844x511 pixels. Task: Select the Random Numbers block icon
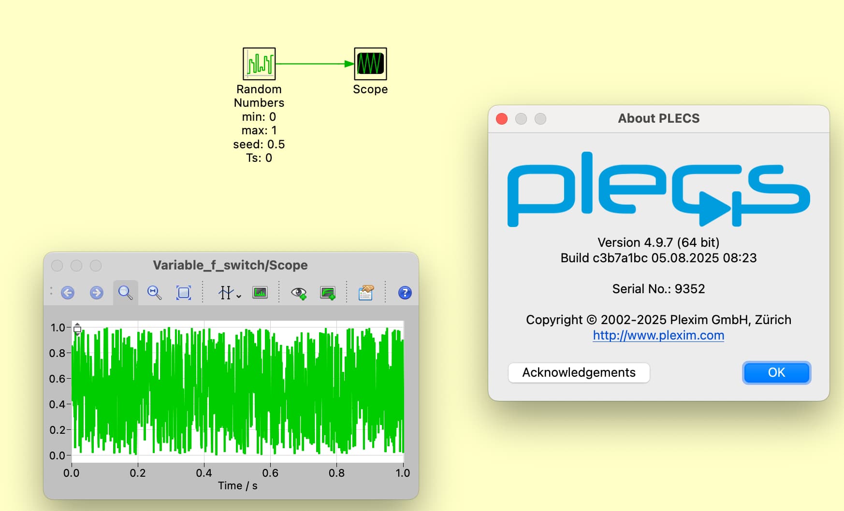pyautogui.click(x=259, y=64)
